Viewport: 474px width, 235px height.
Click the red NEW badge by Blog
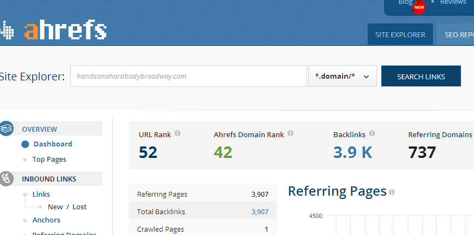[419, 8]
